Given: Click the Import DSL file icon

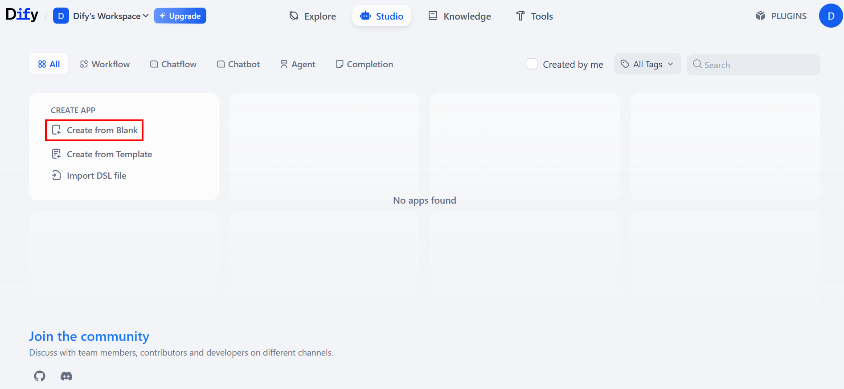Looking at the screenshot, I should tap(56, 176).
